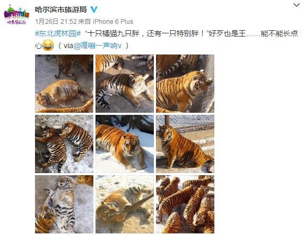Click the laughing-crying emoji in the post
Image resolution: width=304 pixels, height=235 pixels.
click(48, 45)
